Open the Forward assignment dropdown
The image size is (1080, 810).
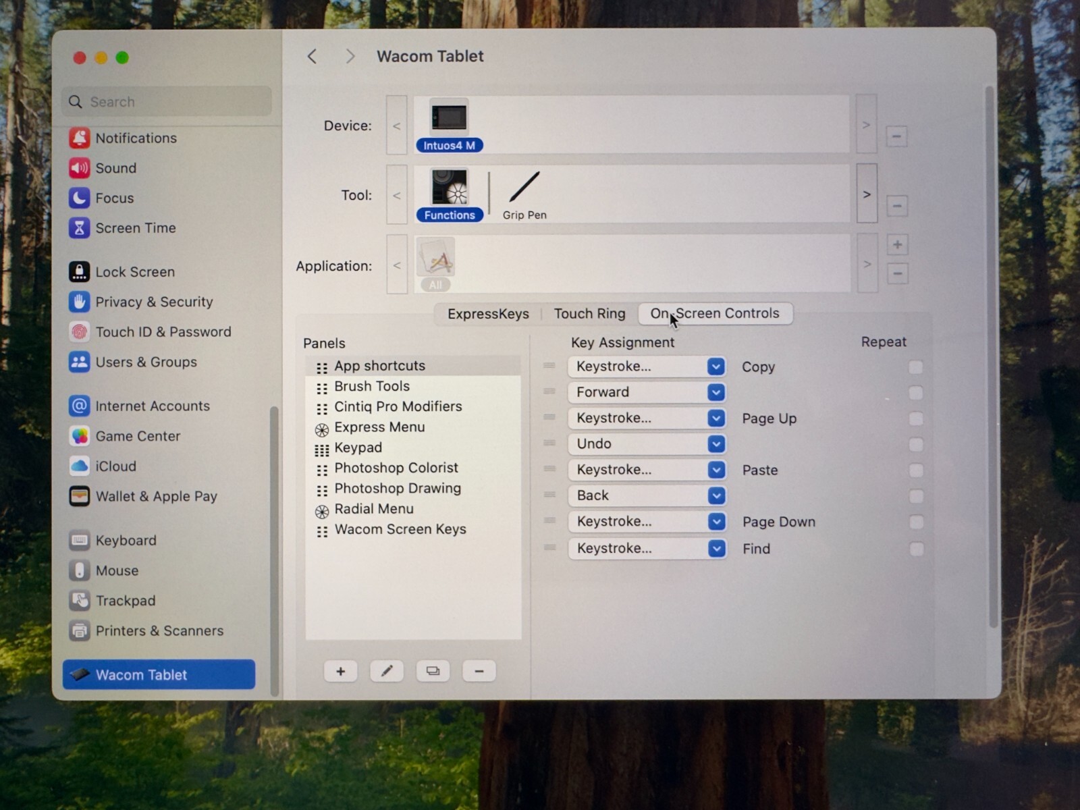point(647,392)
